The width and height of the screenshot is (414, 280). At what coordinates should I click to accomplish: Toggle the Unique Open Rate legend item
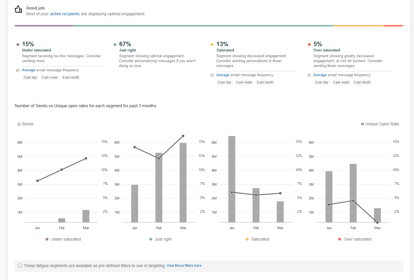click(x=380, y=124)
